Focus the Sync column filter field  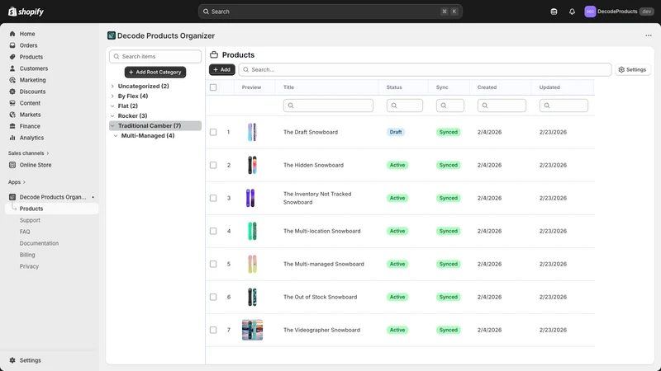click(x=450, y=106)
